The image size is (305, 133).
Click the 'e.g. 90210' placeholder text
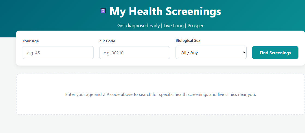click(114, 53)
